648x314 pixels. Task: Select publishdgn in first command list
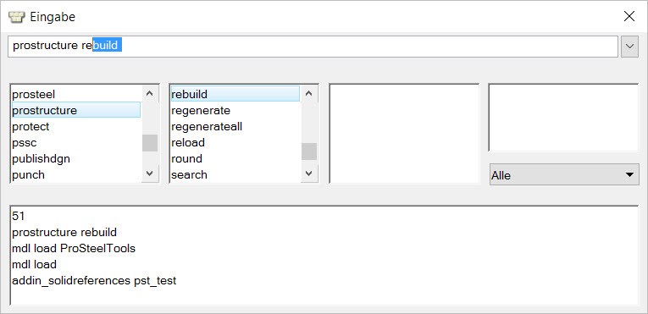76,158
